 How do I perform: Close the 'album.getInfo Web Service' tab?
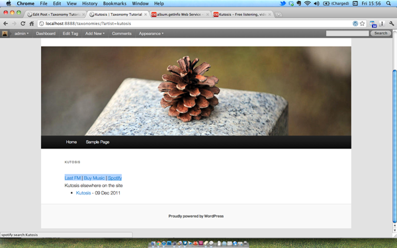point(207,15)
